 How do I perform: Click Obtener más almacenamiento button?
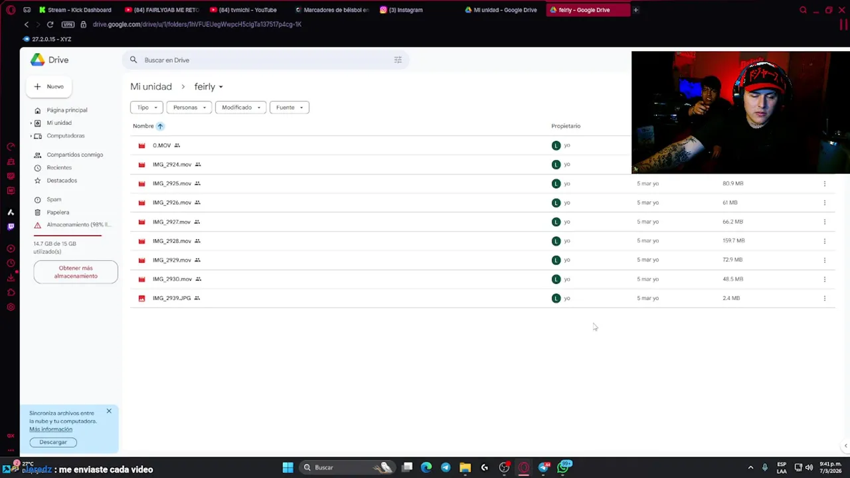pos(76,272)
